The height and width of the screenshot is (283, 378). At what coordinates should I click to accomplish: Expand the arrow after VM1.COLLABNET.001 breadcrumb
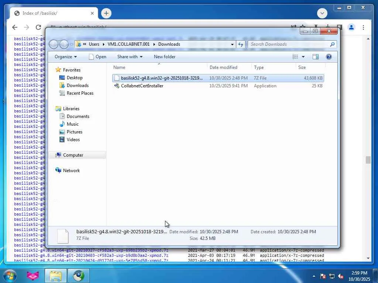154,44
